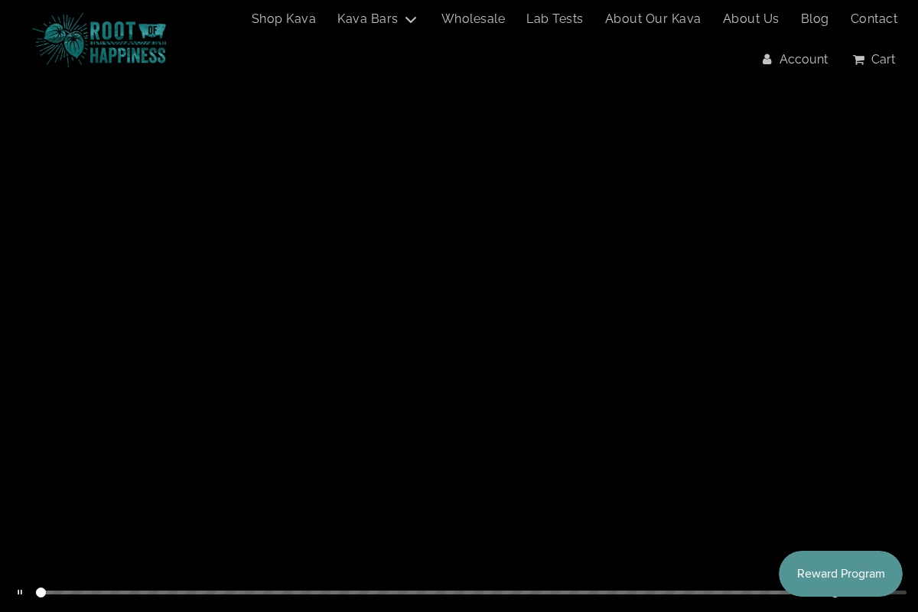918x612 pixels.
Task: Click the Root of Happiness logo
Action: (x=99, y=39)
